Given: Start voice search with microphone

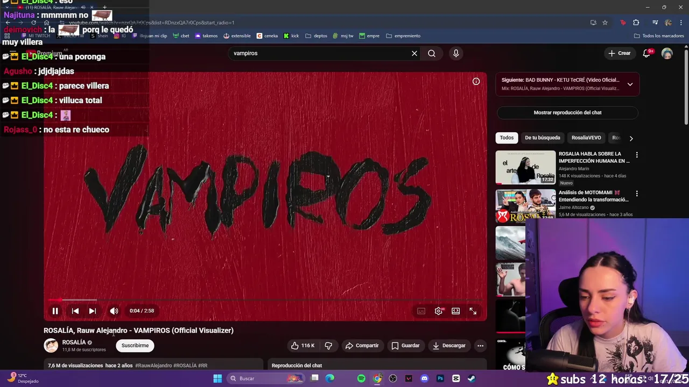Looking at the screenshot, I should click(456, 53).
